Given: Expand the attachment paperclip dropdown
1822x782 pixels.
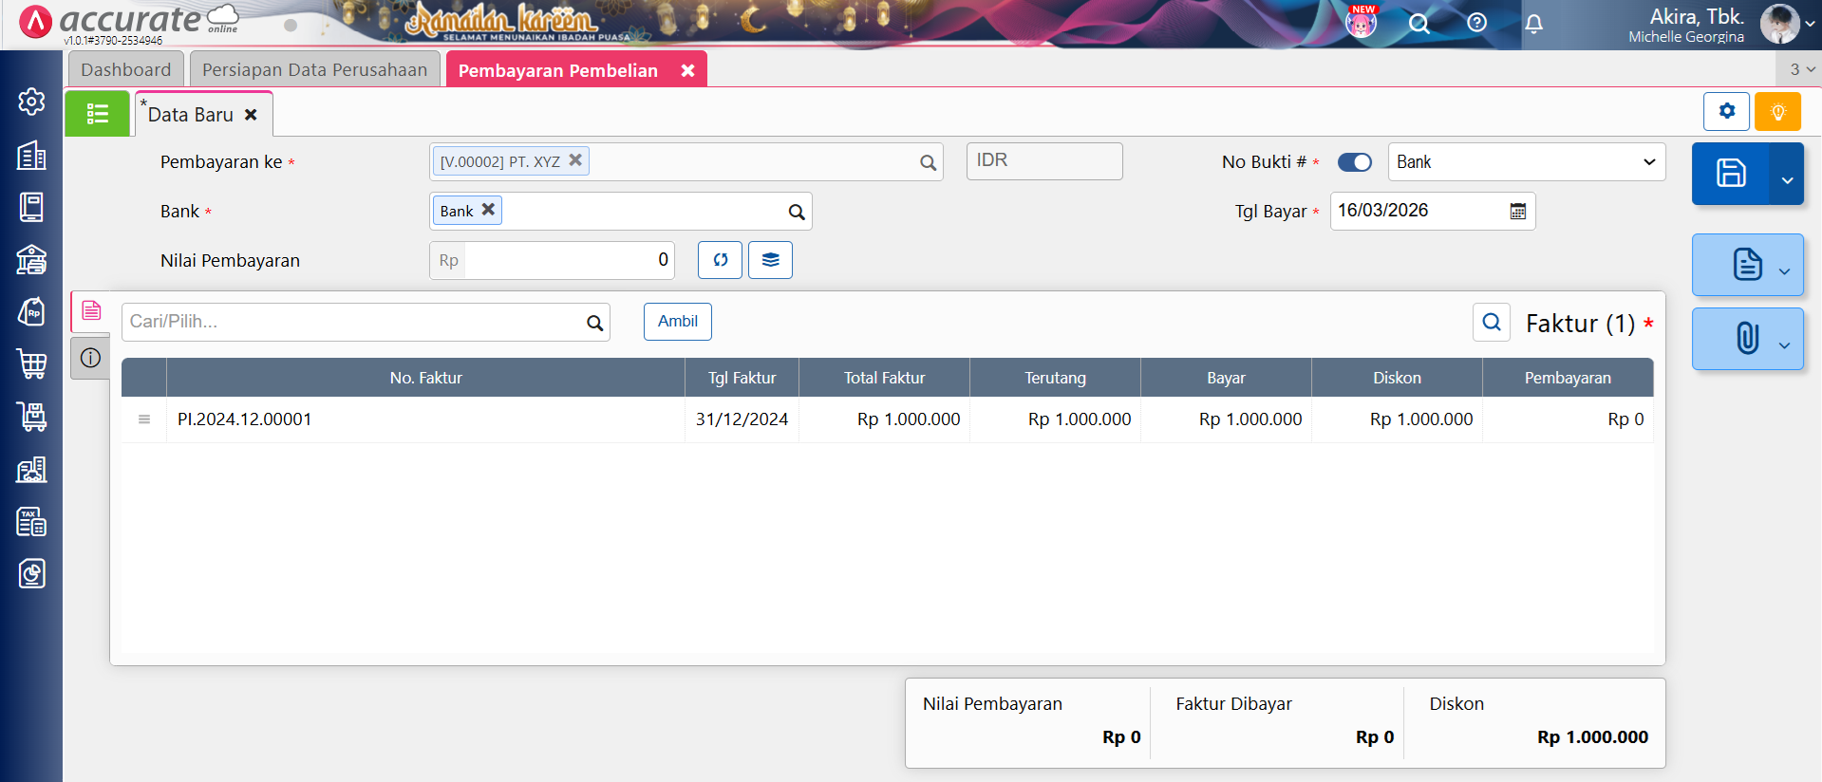Looking at the screenshot, I should coord(1784,344).
